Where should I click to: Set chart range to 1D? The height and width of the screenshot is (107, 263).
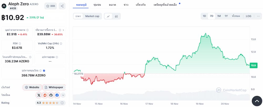tap(204, 16)
